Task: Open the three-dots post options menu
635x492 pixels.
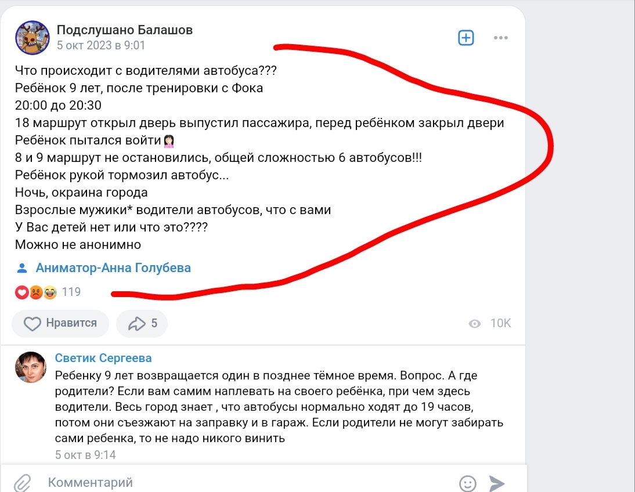Action: (x=500, y=38)
